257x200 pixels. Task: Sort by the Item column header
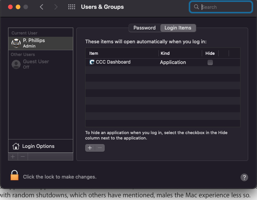[x=94, y=53]
